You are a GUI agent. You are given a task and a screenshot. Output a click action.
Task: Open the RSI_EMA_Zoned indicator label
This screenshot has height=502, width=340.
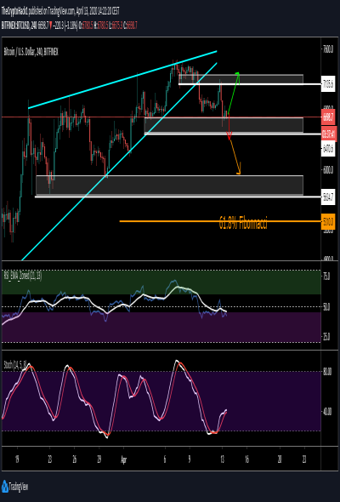(x=23, y=275)
